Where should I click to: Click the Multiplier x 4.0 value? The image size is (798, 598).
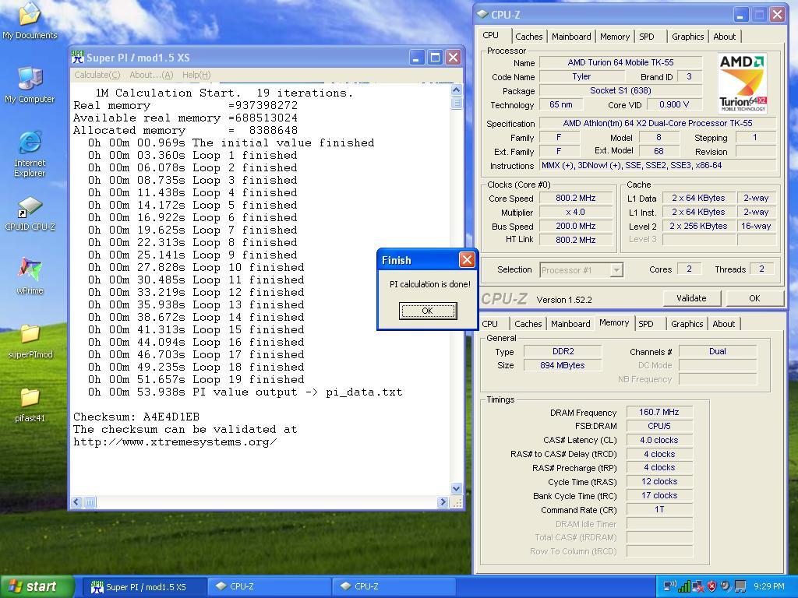pyautogui.click(x=575, y=212)
